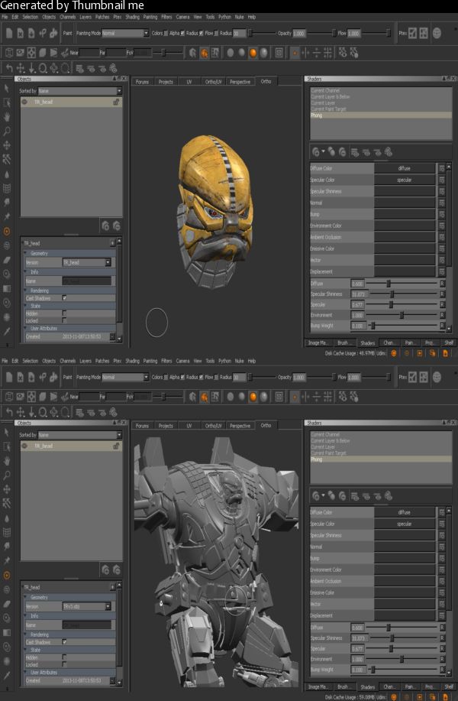Click channel picker icon beside Diffuse Color, yellow-head window
The image size is (458, 701).
(441, 168)
